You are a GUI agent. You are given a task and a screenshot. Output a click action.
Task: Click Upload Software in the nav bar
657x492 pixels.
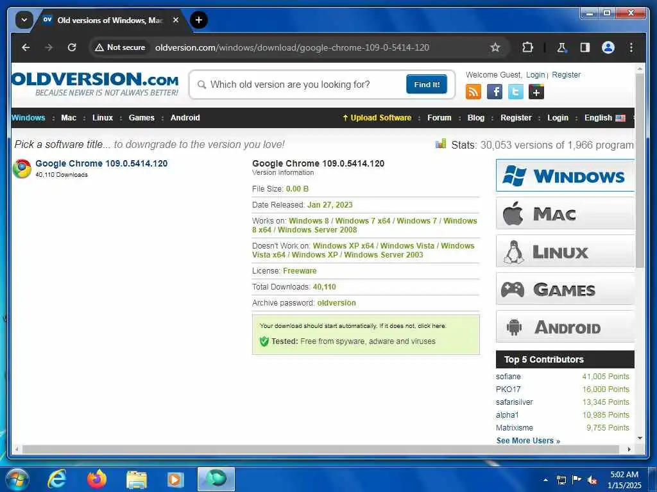(377, 118)
